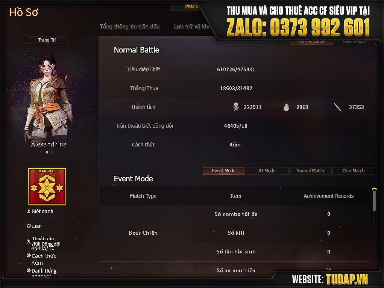Click the Trang Trí button
This screenshot has height=288, width=384.
47,40
